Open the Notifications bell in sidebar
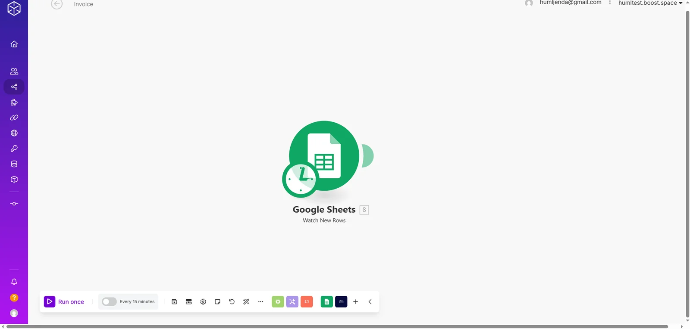 click(x=14, y=282)
